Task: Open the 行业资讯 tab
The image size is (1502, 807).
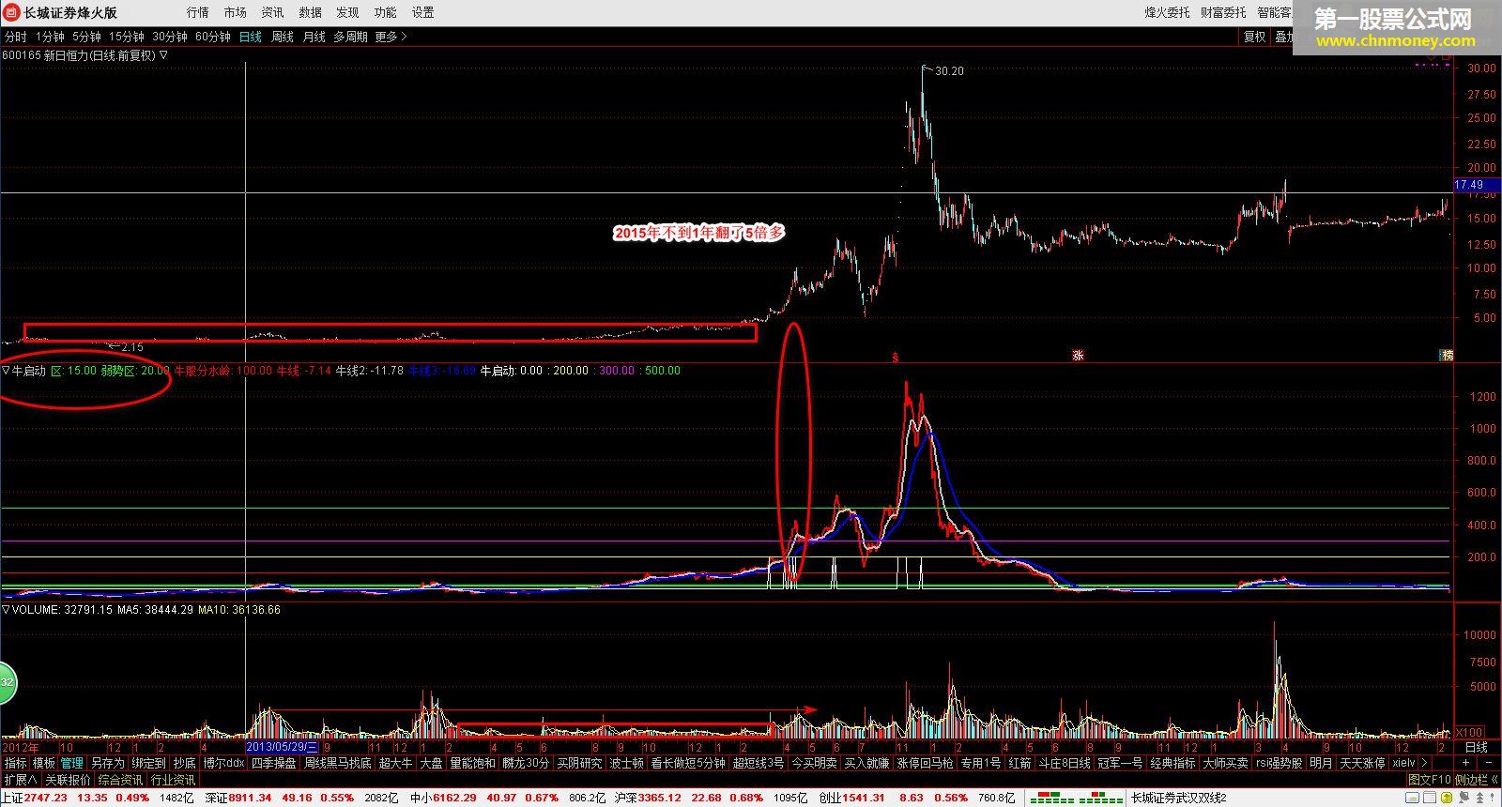Action: coord(173,780)
